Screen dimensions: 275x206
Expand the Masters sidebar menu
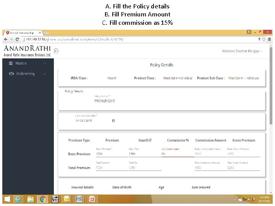point(28,63)
